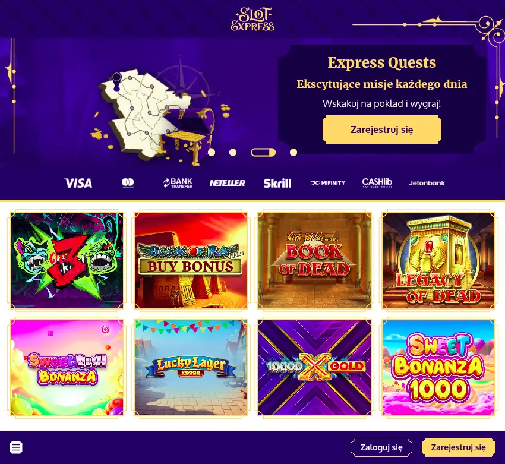The width and height of the screenshot is (505, 464).
Task: Go to the last carousel slide dot
Action: 293,152
